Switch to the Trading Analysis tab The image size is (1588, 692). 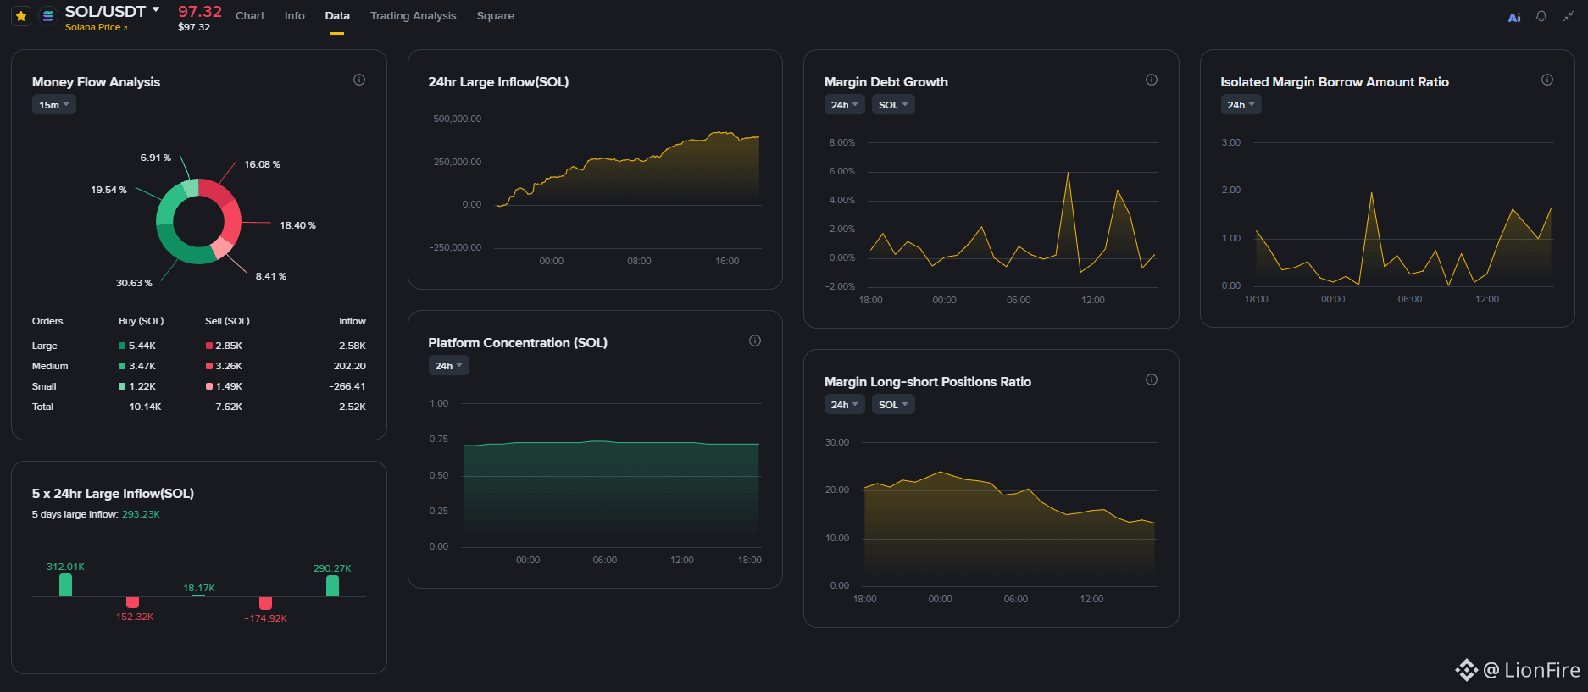[x=413, y=16]
